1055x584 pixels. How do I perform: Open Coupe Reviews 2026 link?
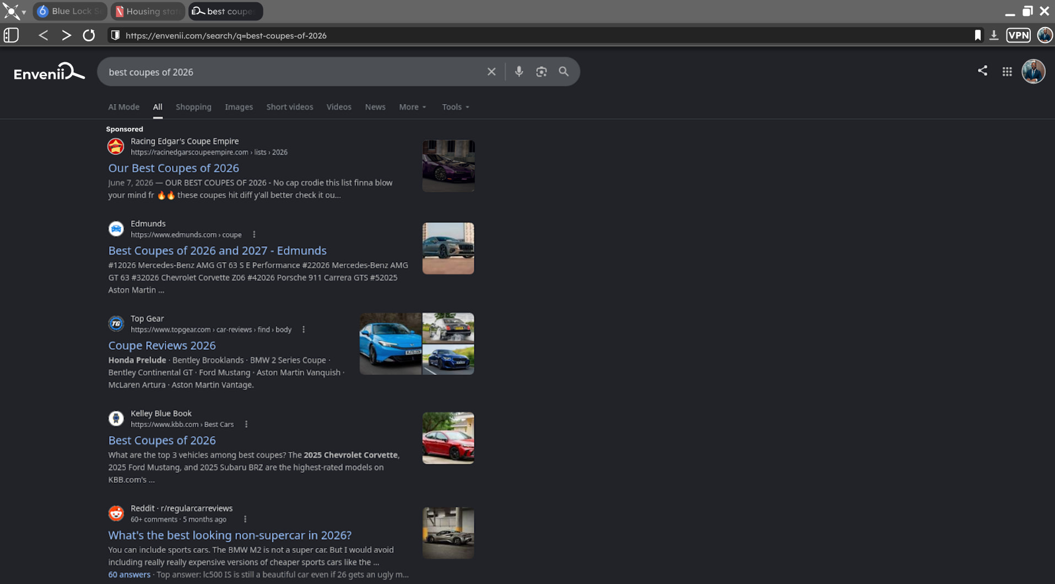point(162,345)
